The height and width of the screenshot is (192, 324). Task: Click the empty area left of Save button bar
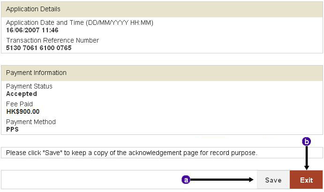(91, 180)
